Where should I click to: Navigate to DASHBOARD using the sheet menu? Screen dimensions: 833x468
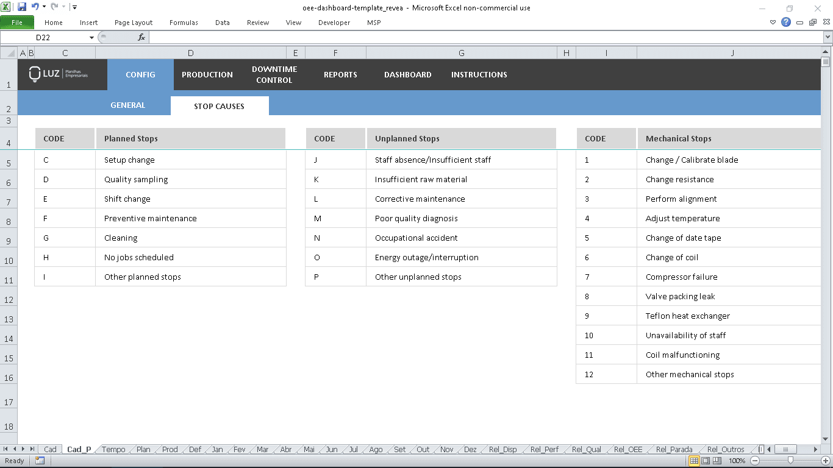(x=407, y=74)
